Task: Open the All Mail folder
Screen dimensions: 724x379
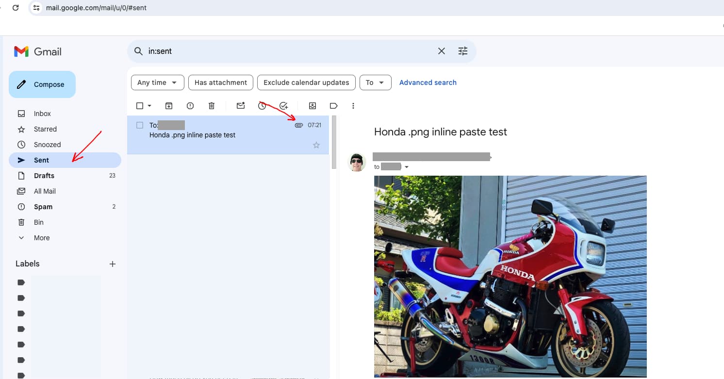Action: (45, 191)
